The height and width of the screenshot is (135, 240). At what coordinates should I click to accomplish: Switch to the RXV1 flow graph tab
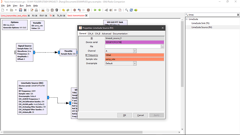click(x=42, y=16)
